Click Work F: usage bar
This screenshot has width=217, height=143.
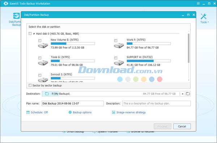pyautogui.click(x=149, y=44)
